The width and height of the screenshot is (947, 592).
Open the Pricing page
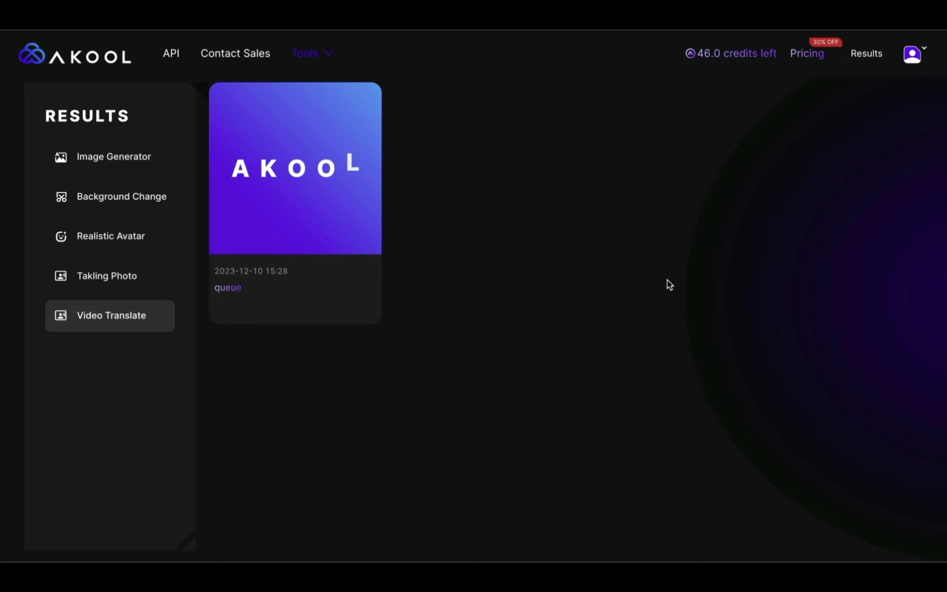tap(807, 54)
